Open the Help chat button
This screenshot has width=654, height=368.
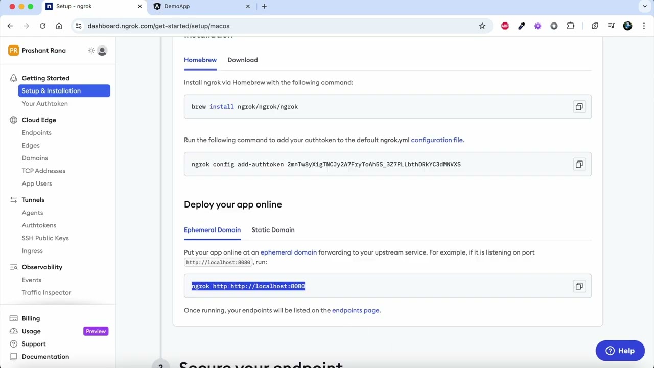click(x=620, y=351)
